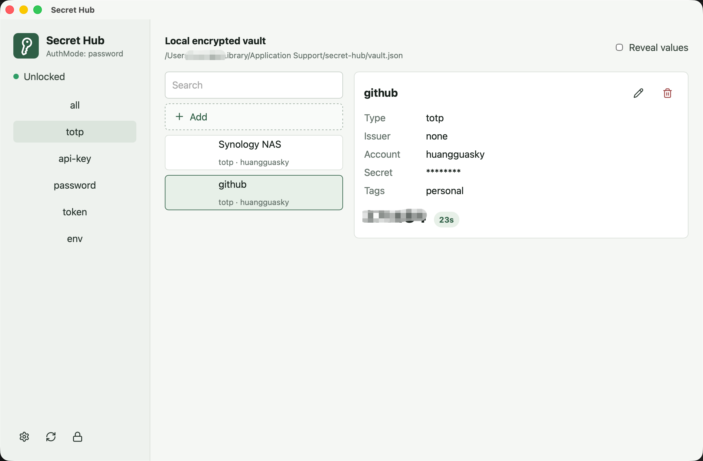Click the Local encrypted vault heading
703x461 pixels.
pos(215,41)
